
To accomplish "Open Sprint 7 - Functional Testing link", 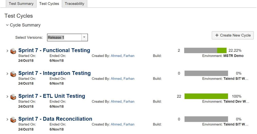I will [54, 50].
